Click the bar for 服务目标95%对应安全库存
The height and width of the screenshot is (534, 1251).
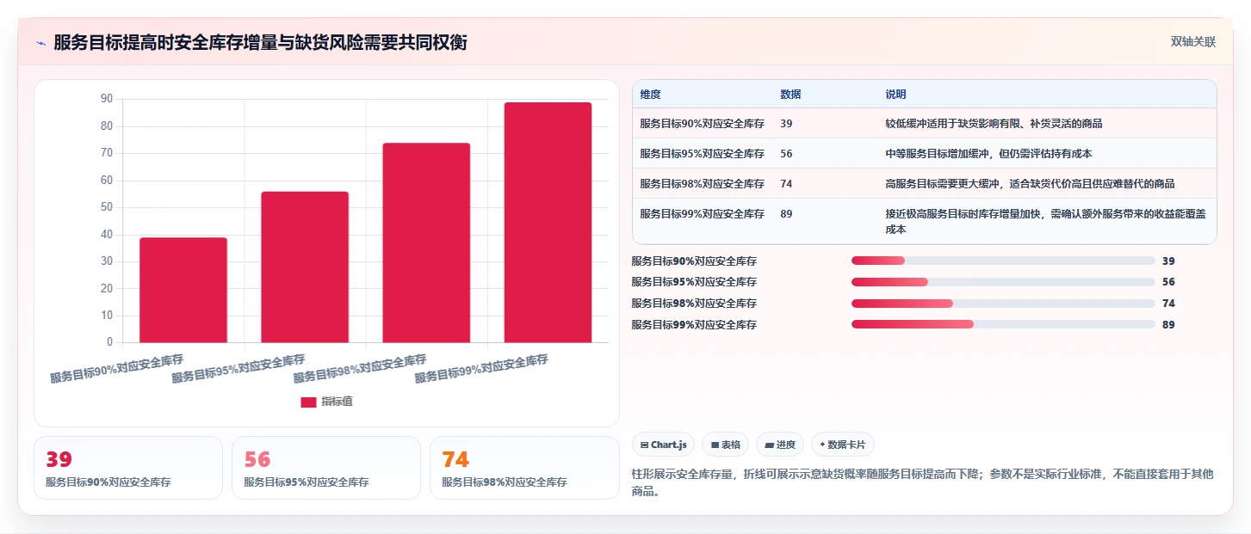point(305,267)
